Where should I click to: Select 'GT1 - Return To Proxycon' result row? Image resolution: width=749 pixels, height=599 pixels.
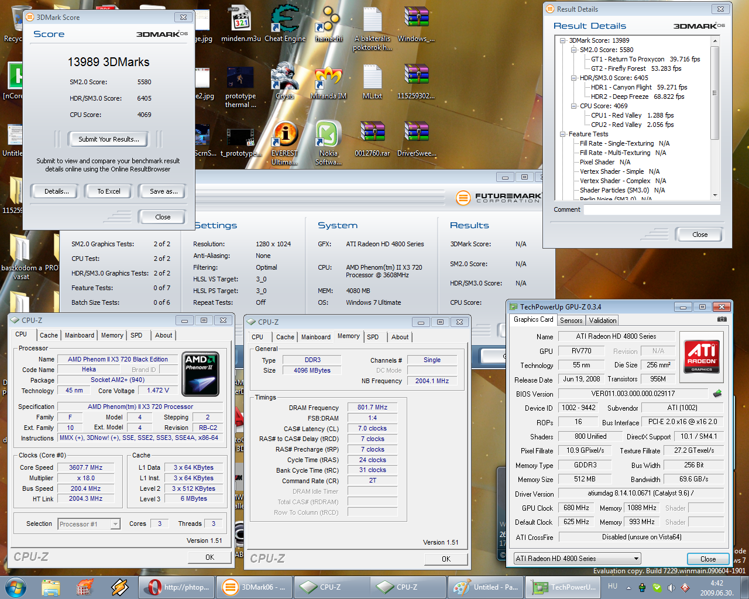tap(645, 59)
